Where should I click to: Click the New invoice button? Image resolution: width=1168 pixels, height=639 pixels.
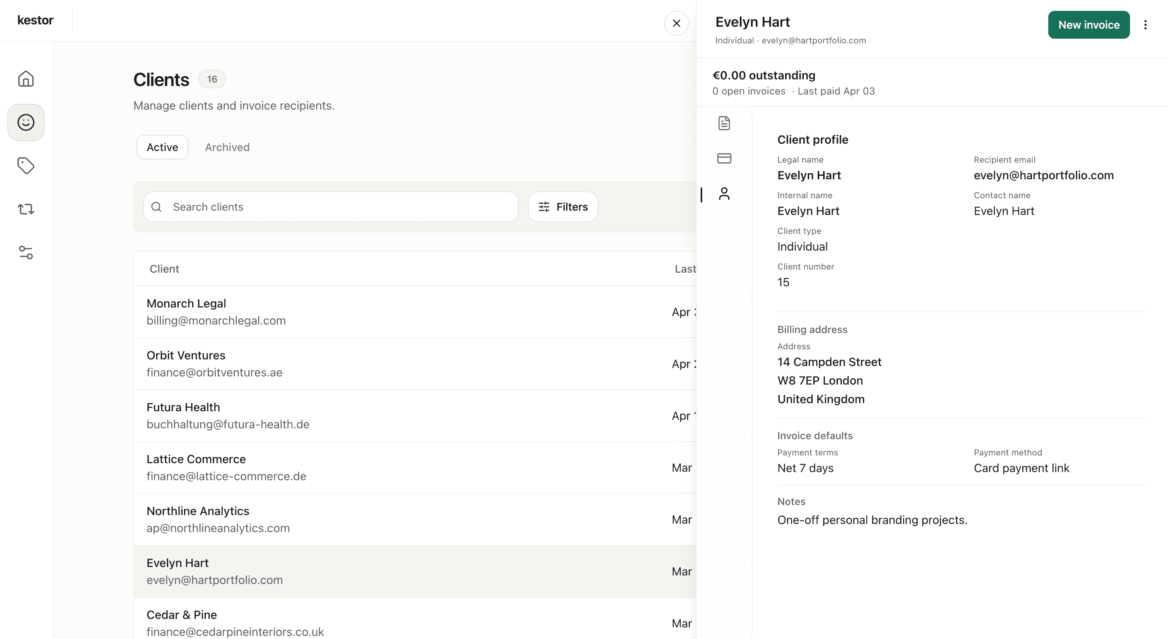click(x=1089, y=24)
